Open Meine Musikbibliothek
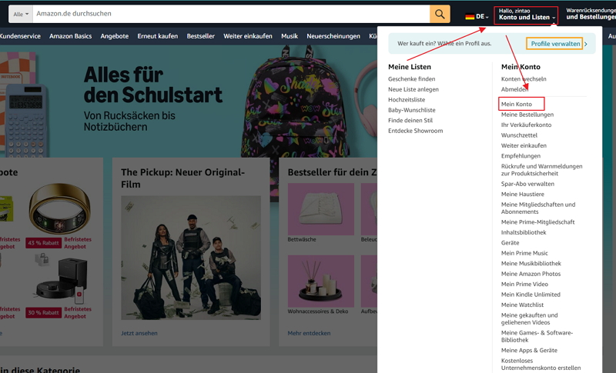 (x=531, y=264)
